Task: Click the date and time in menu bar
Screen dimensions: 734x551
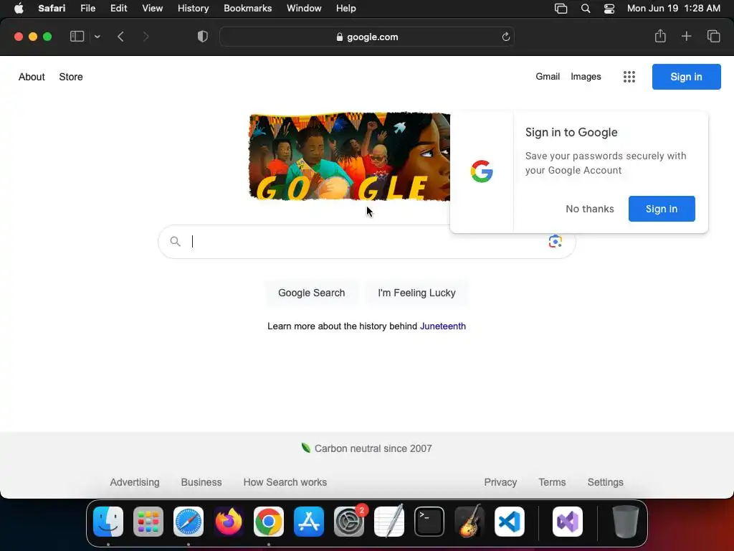Action: click(673, 9)
